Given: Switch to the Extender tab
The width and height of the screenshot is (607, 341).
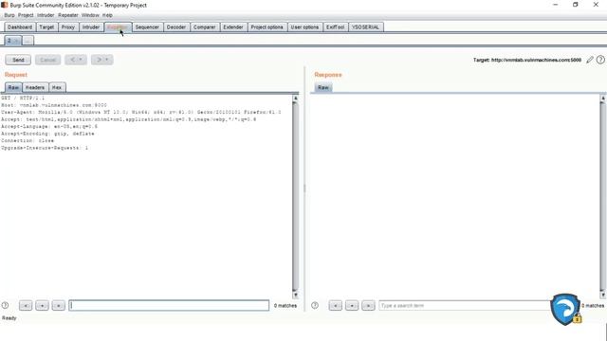Looking at the screenshot, I should 233,27.
